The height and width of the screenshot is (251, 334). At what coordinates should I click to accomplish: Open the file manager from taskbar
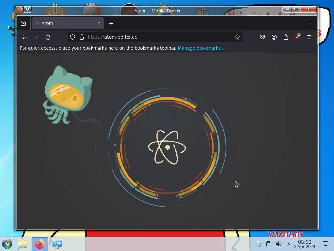click(x=23, y=244)
